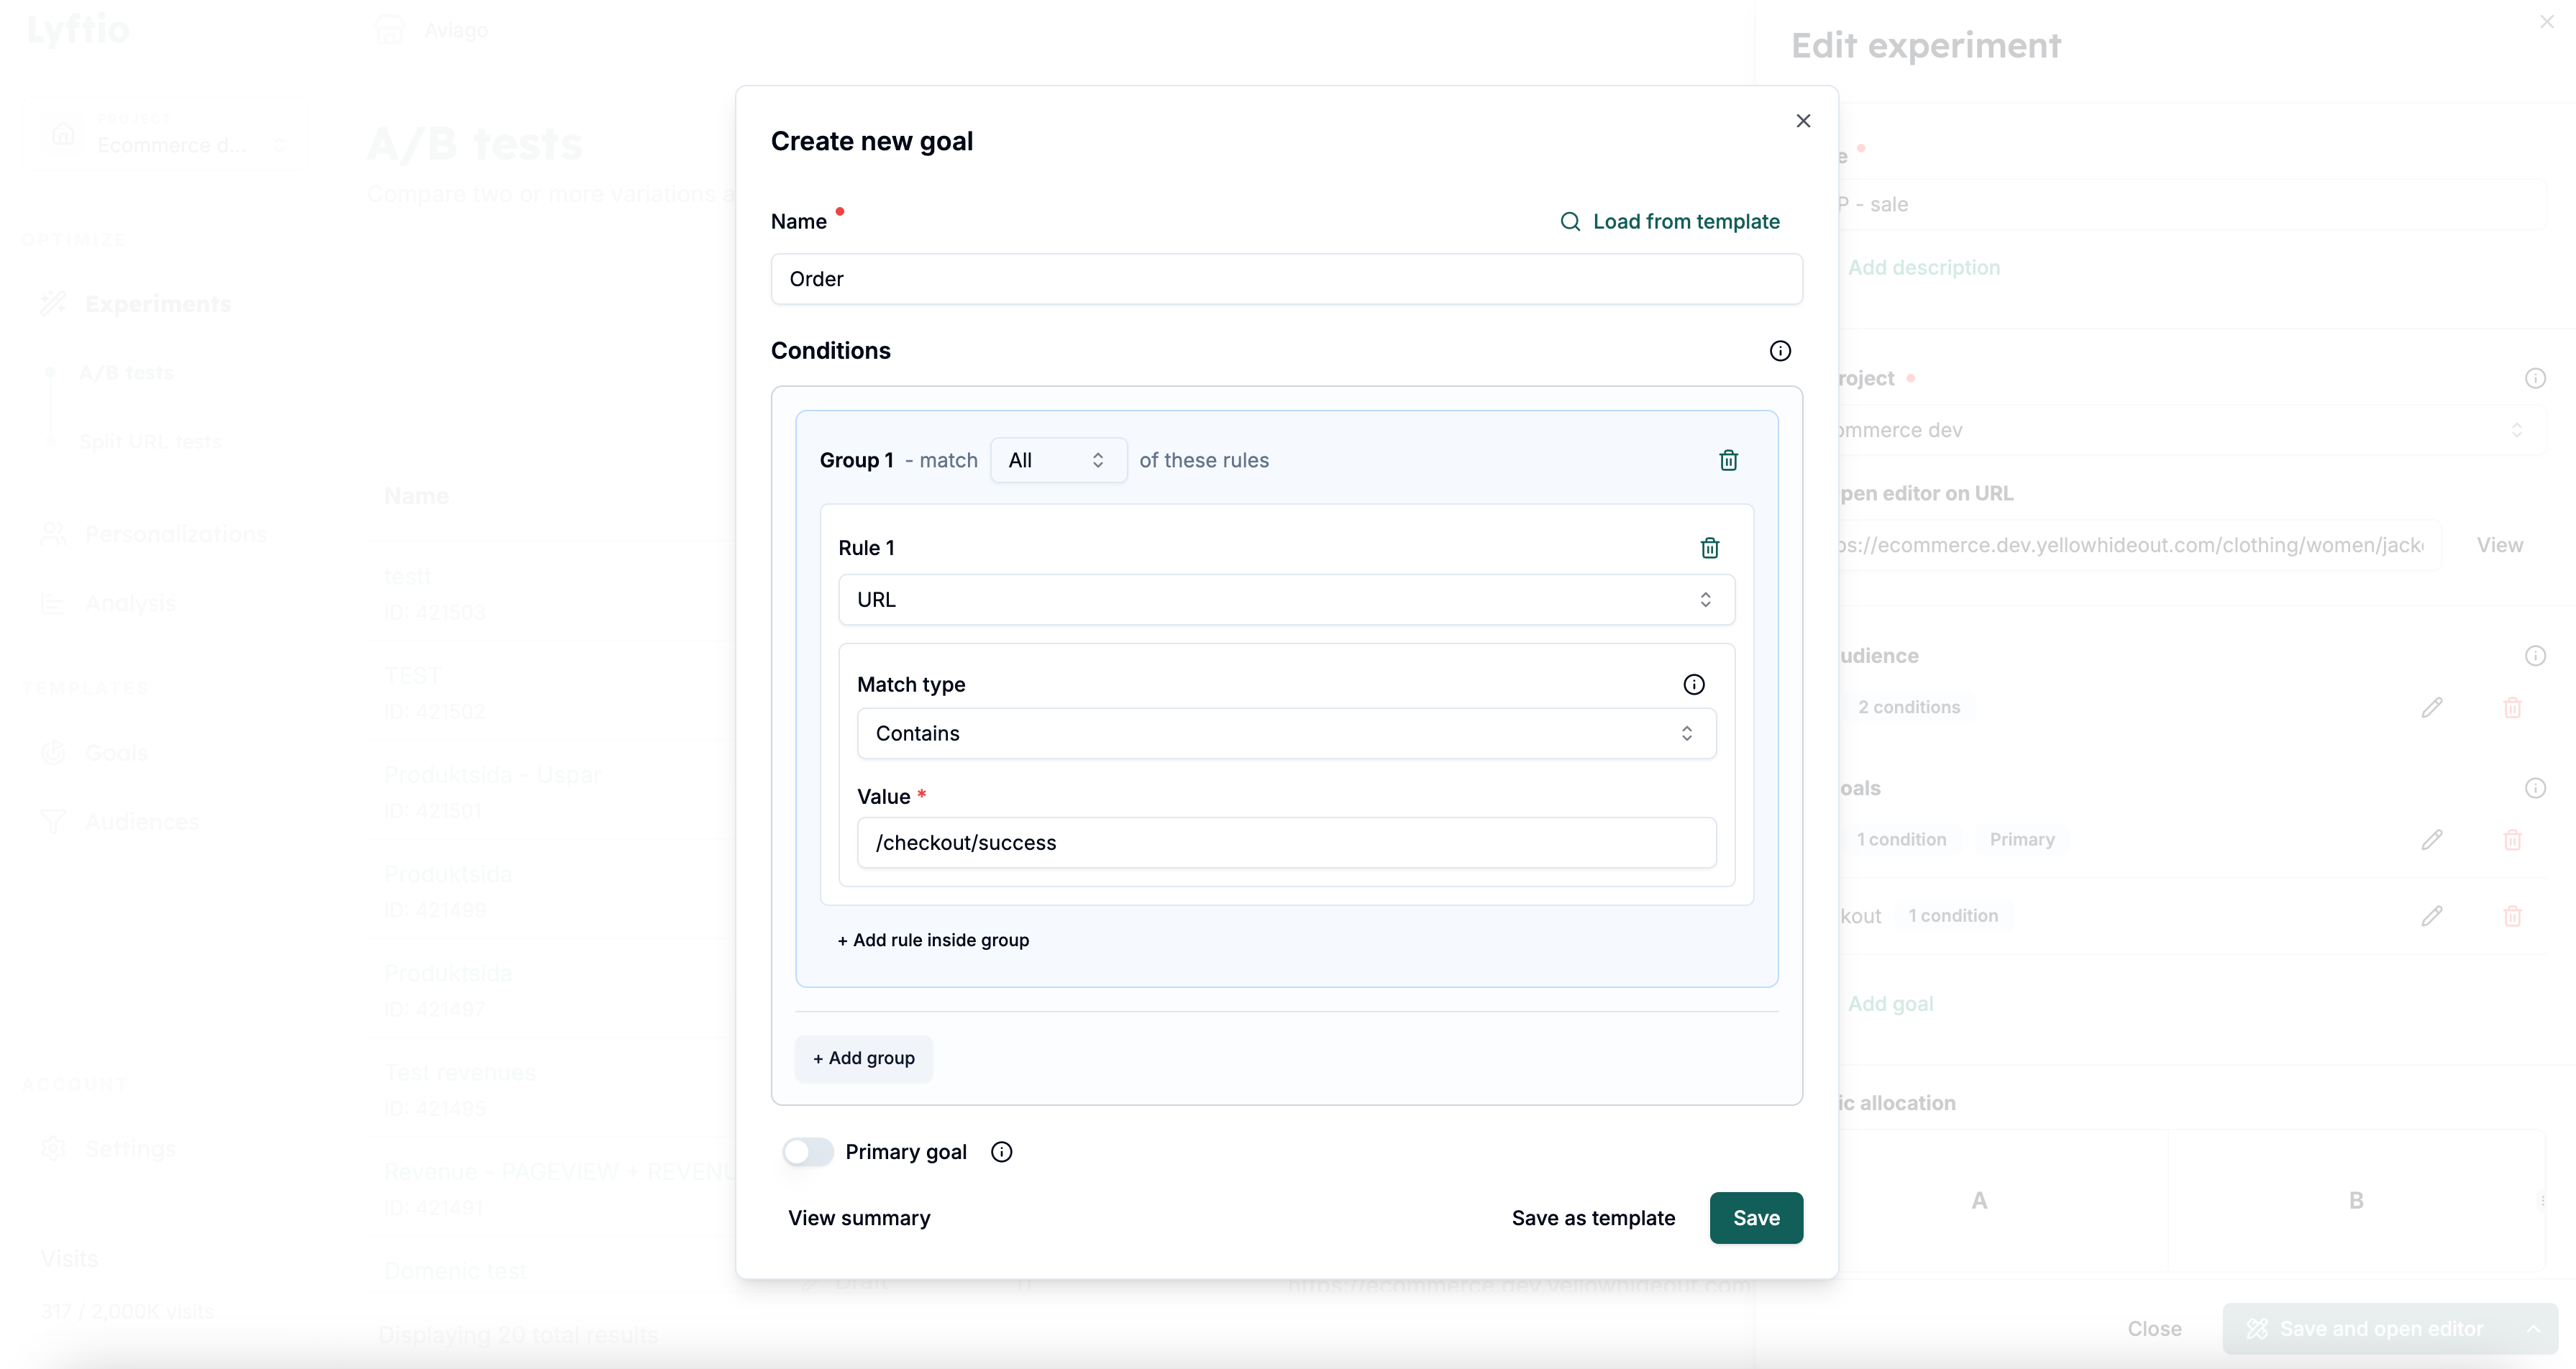Image resolution: width=2576 pixels, height=1369 pixels.
Task: Open the Match type info icon
Action: pos(1693,685)
